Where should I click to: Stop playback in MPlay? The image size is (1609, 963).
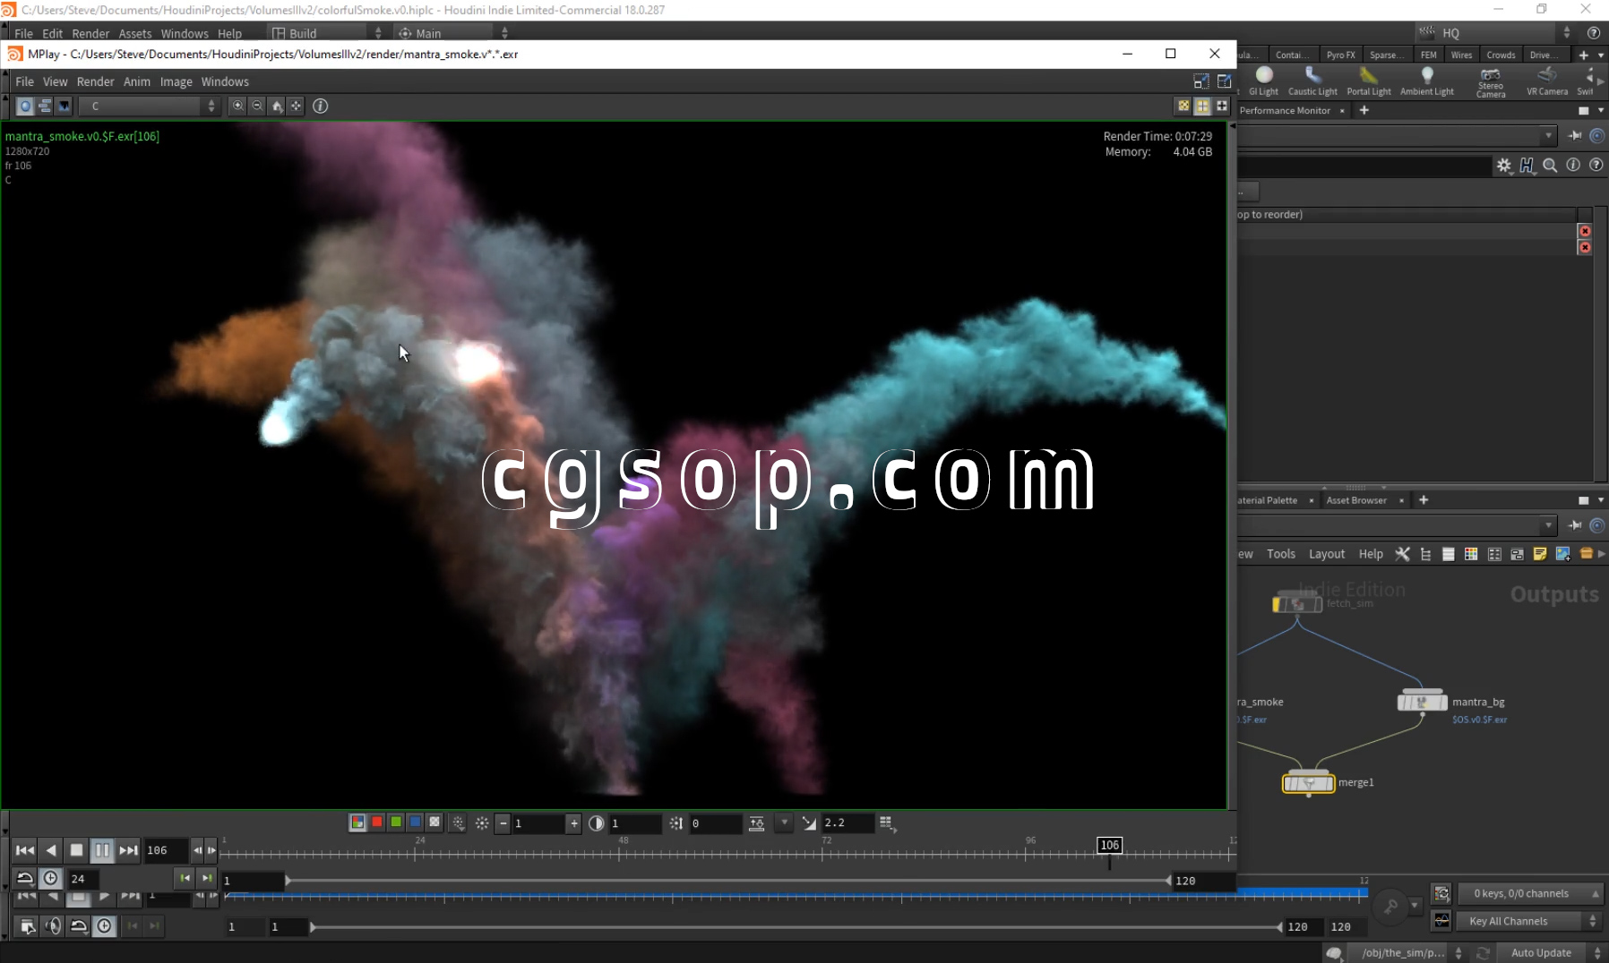coord(77,850)
